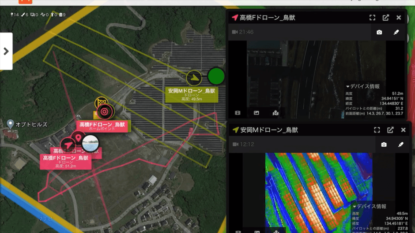This screenshot has height=233, width=415.
Task: Pop out 高橋Fドローン_鳥獣 feed to new window
Action: coord(385,18)
